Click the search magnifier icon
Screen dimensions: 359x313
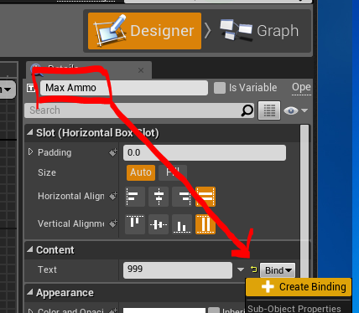(247, 110)
